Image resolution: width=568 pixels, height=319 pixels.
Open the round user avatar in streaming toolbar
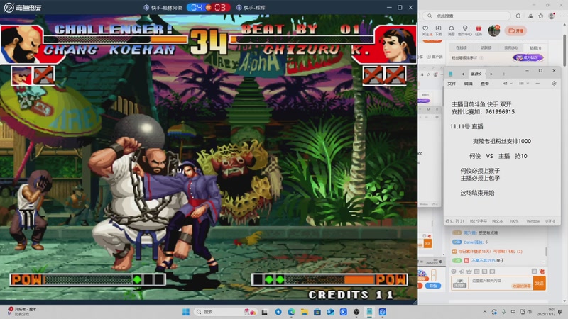tap(493, 30)
